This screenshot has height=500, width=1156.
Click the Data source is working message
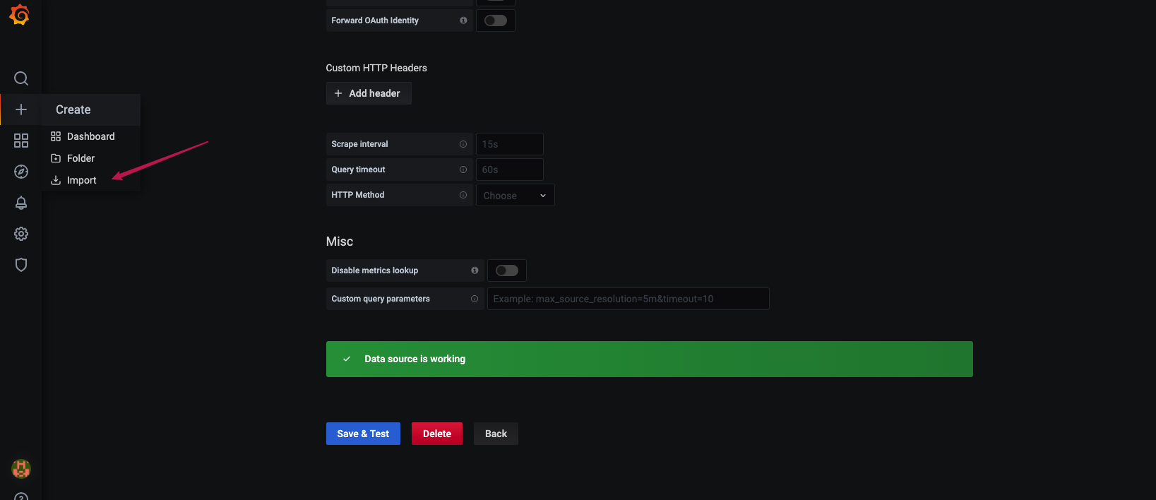[415, 359]
